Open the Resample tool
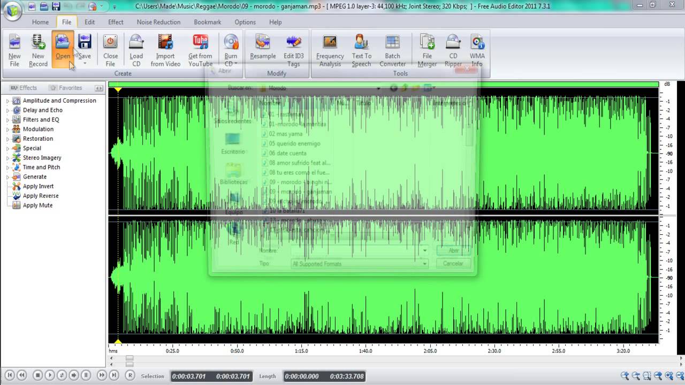Screen dimensions: 685x385 tap(263, 51)
